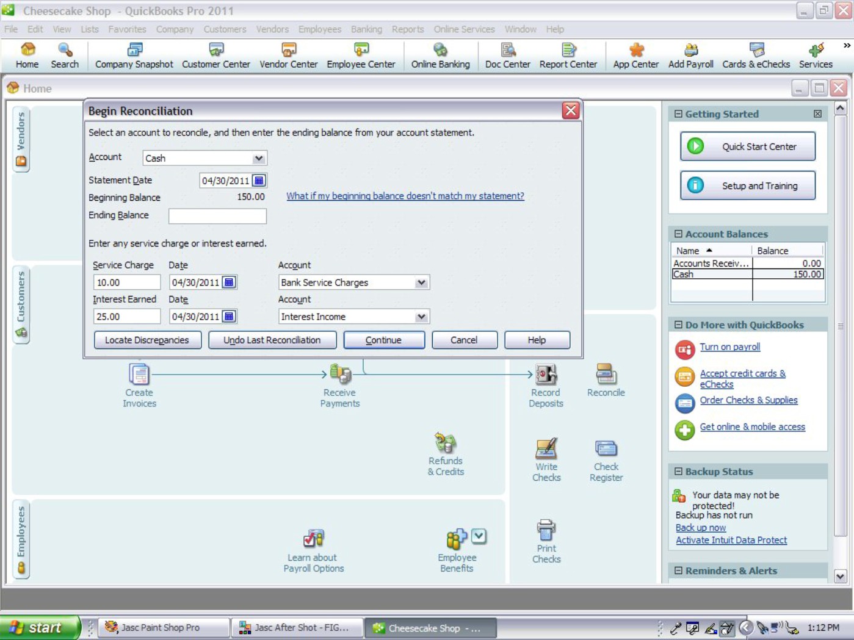
Task: Collapse the Account Balances section
Action: (678, 234)
